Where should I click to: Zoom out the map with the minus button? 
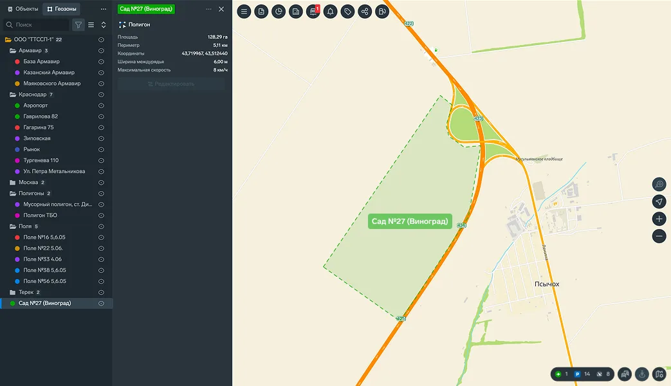659,236
